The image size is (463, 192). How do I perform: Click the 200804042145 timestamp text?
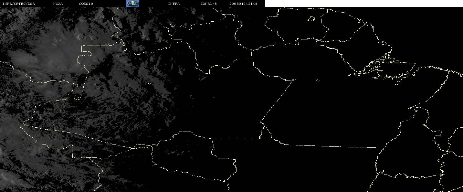tap(243, 4)
